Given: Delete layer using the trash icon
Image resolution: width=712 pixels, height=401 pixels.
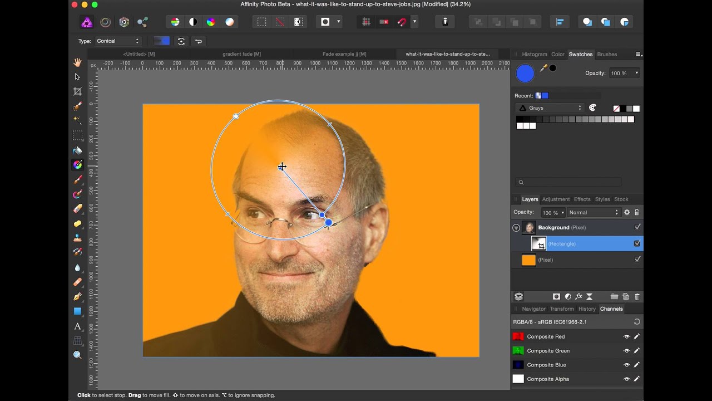Looking at the screenshot, I should (x=637, y=297).
